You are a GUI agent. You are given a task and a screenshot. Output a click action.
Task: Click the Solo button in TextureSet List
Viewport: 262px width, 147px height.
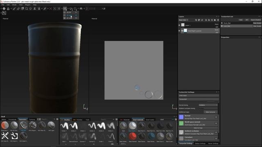point(241,20)
